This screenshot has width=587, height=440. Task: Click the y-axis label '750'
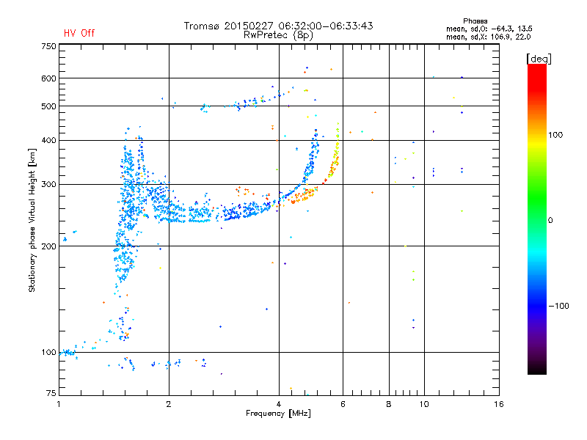pos(48,46)
